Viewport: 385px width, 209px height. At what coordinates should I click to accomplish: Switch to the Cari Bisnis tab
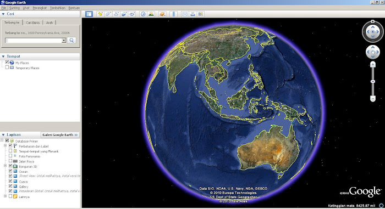coord(32,22)
